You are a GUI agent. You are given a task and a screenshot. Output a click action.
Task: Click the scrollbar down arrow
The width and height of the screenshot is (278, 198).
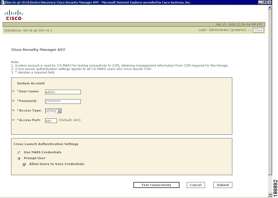click(270, 195)
